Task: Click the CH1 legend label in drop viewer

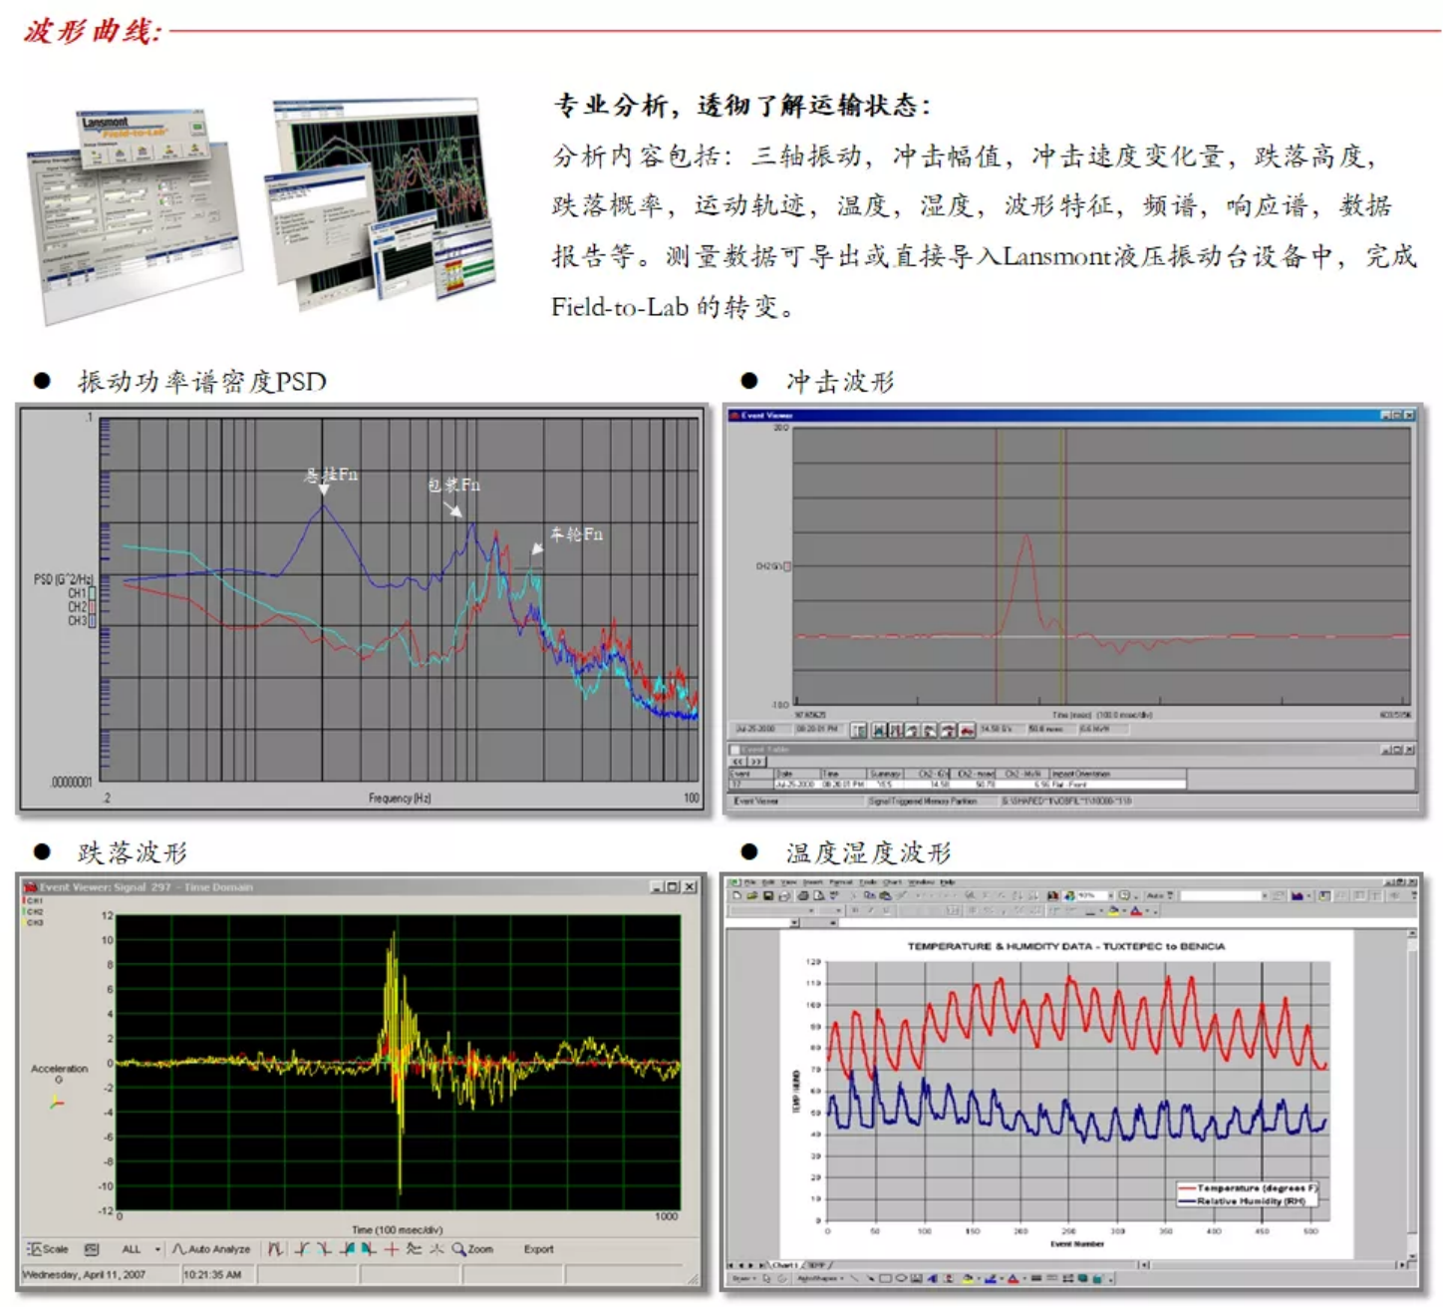Action: 33,901
